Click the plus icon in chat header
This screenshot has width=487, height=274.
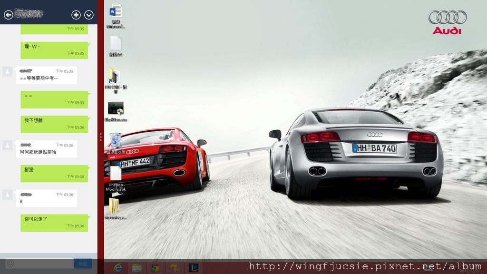point(76,15)
